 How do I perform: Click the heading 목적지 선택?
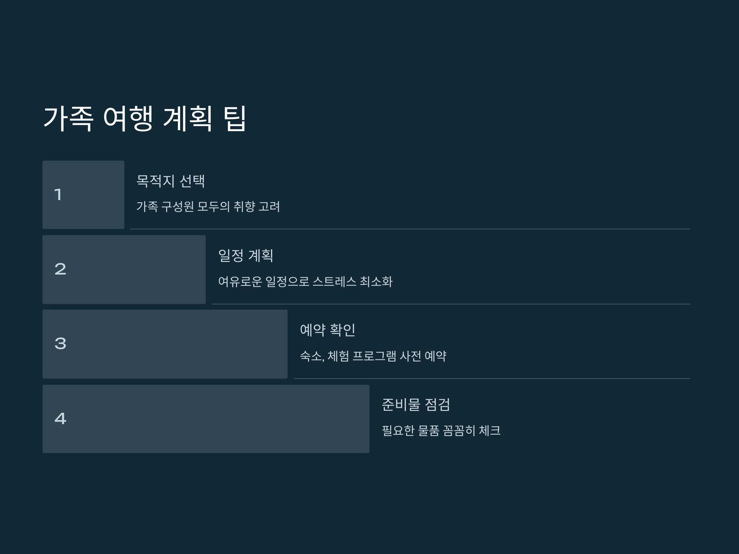pos(171,181)
